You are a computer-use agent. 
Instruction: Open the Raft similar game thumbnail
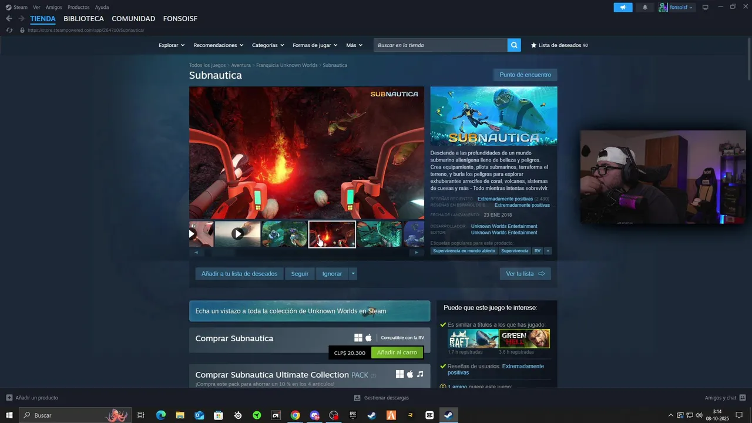(473, 339)
